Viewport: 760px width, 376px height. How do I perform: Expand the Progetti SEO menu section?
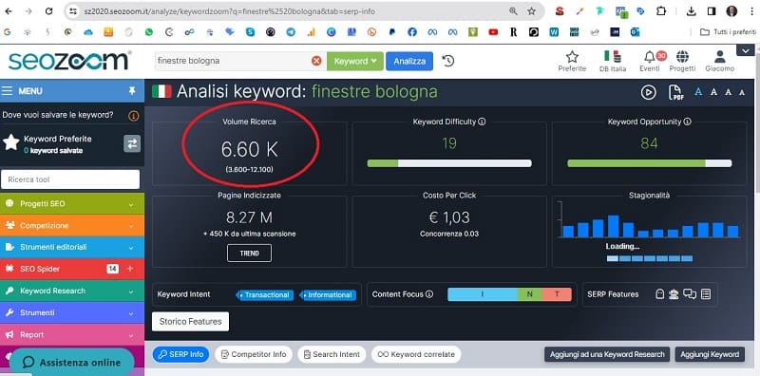(72, 204)
